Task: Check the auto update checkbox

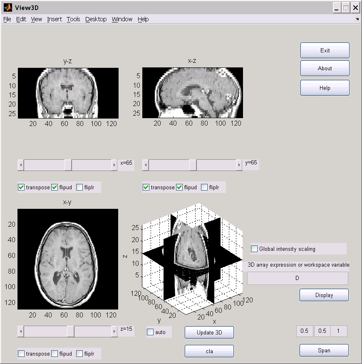Action: (x=150, y=332)
